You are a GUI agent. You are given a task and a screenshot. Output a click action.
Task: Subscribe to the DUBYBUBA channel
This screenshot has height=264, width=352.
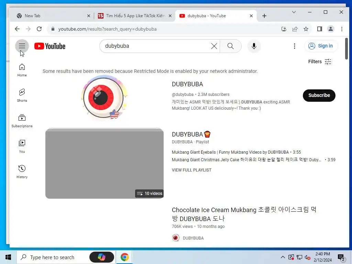click(319, 95)
